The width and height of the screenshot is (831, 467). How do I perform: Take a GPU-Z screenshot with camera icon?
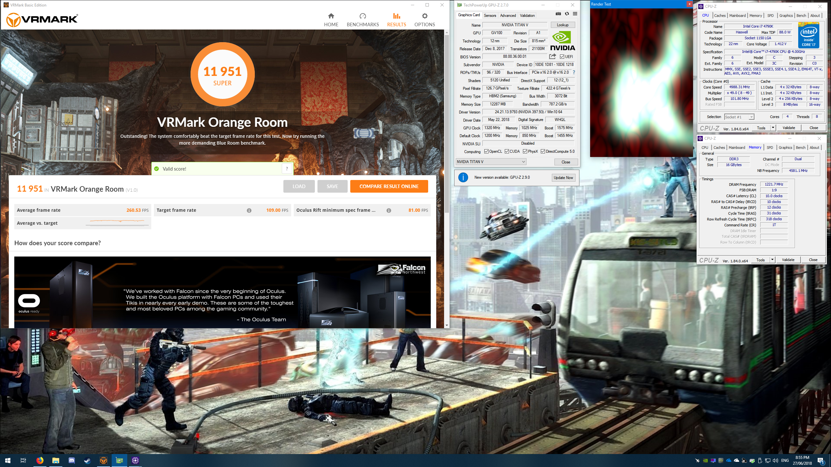(558, 14)
